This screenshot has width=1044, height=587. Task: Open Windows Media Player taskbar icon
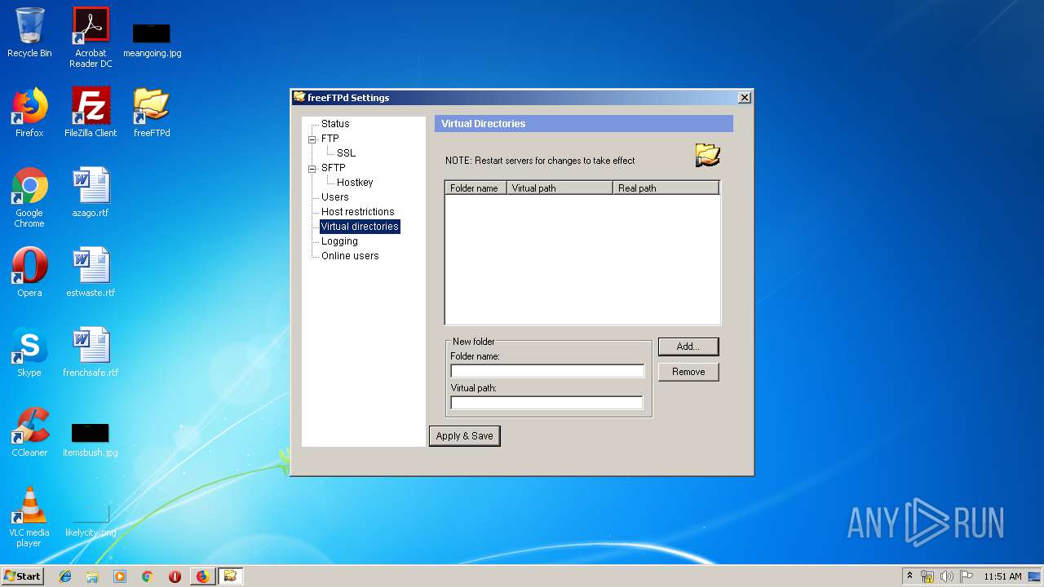point(120,576)
